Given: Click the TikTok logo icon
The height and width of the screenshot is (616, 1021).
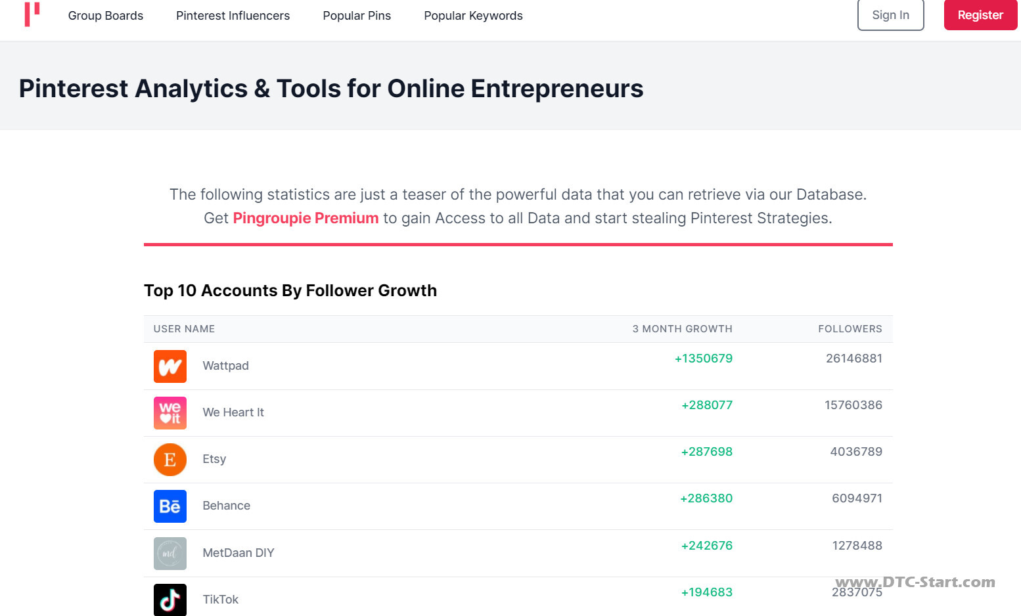Looking at the screenshot, I should 170,600.
